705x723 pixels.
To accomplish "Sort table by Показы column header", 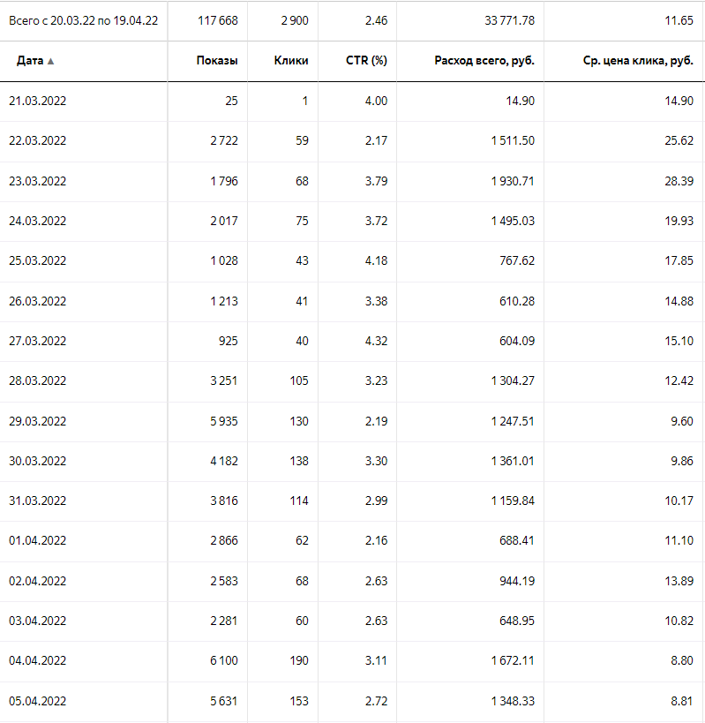I will point(217,61).
